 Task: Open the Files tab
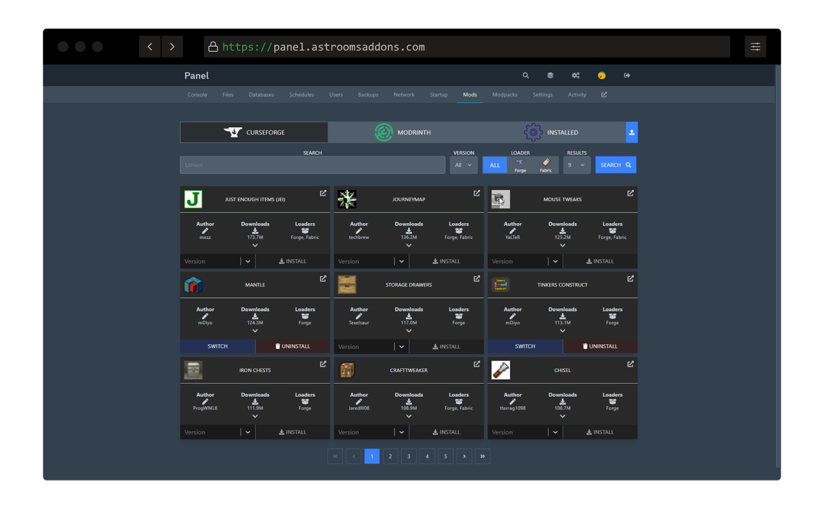click(x=228, y=95)
